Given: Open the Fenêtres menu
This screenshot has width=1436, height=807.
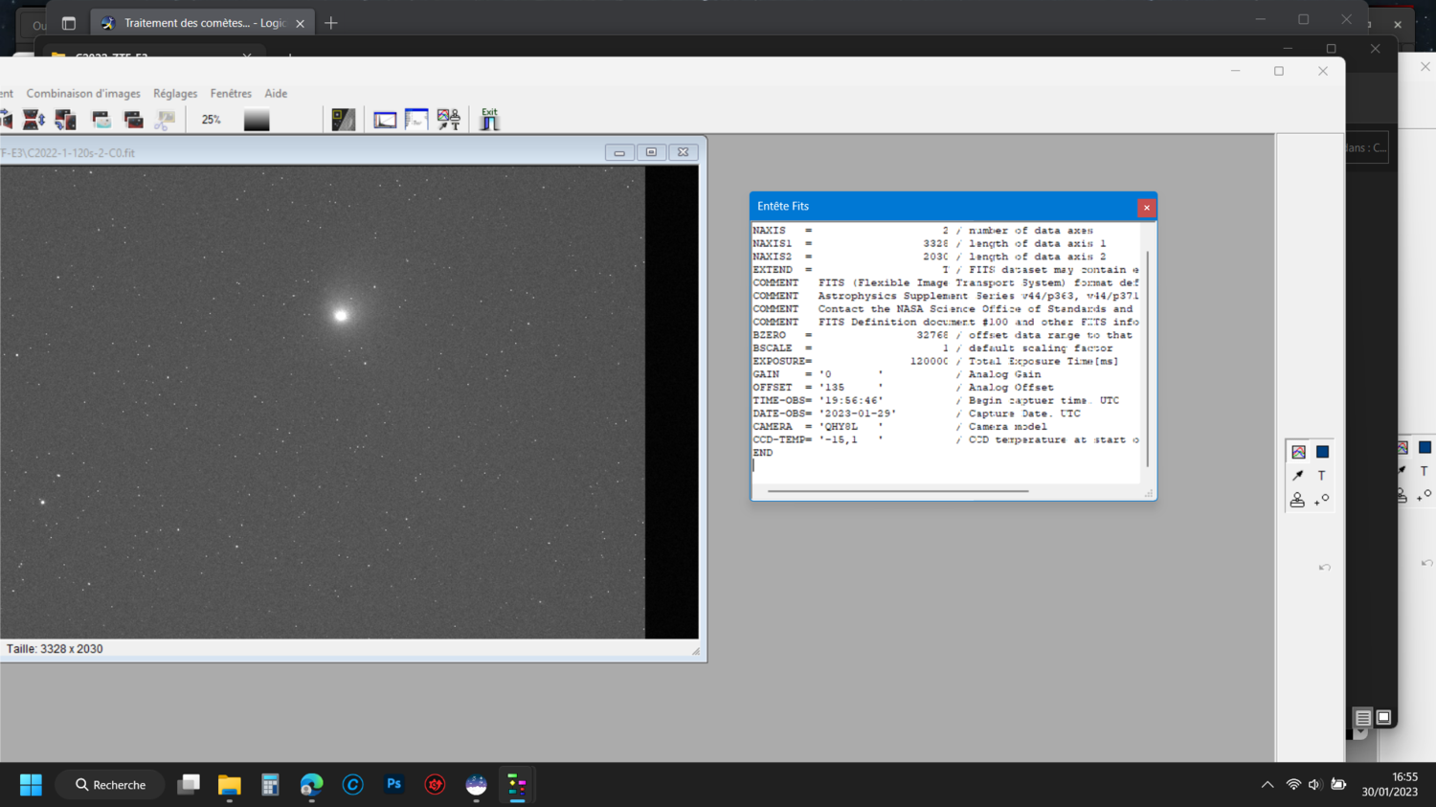Looking at the screenshot, I should click(x=231, y=94).
